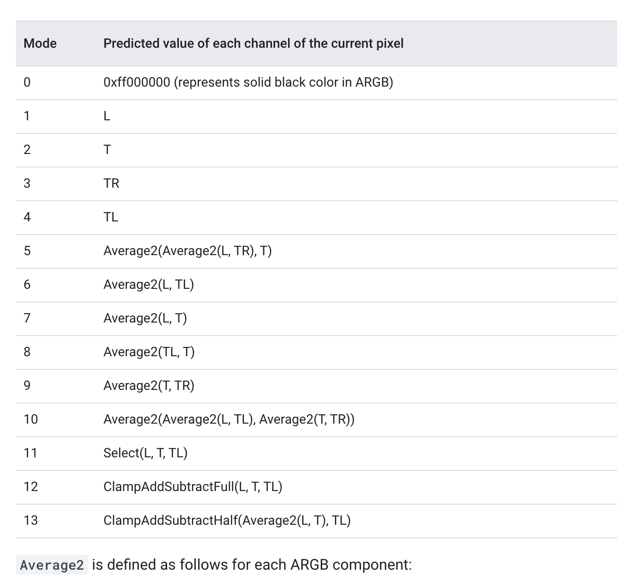Click the Average2(L, TL) cell

click(148, 285)
